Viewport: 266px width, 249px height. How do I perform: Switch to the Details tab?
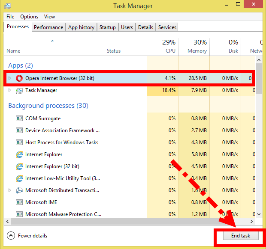pyautogui.click(x=145, y=27)
